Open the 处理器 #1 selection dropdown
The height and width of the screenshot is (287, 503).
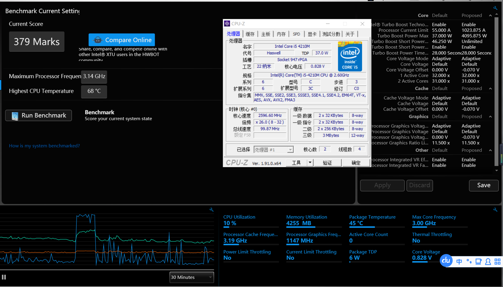(273, 150)
